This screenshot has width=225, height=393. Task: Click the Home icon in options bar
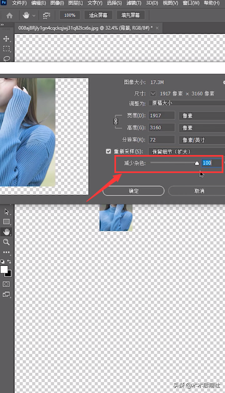[x=9, y=15]
